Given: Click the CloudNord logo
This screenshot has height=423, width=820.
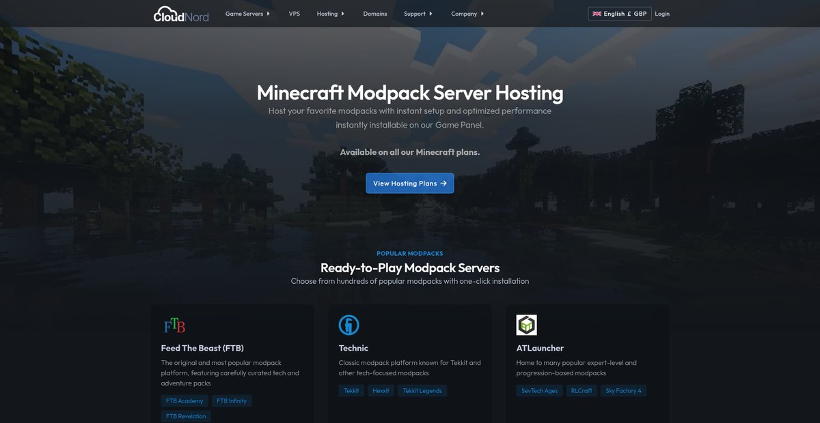Looking at the screenshot, I should point(180,14).
